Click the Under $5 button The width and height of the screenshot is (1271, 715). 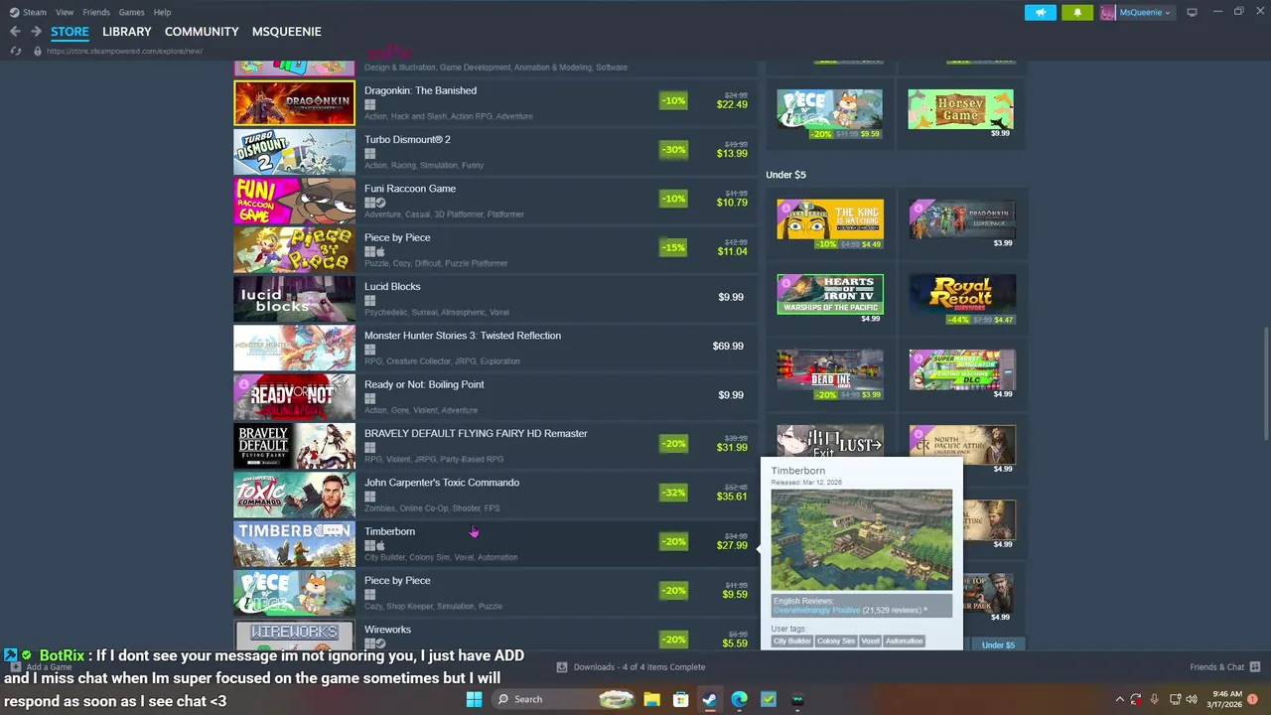point(998,645)
